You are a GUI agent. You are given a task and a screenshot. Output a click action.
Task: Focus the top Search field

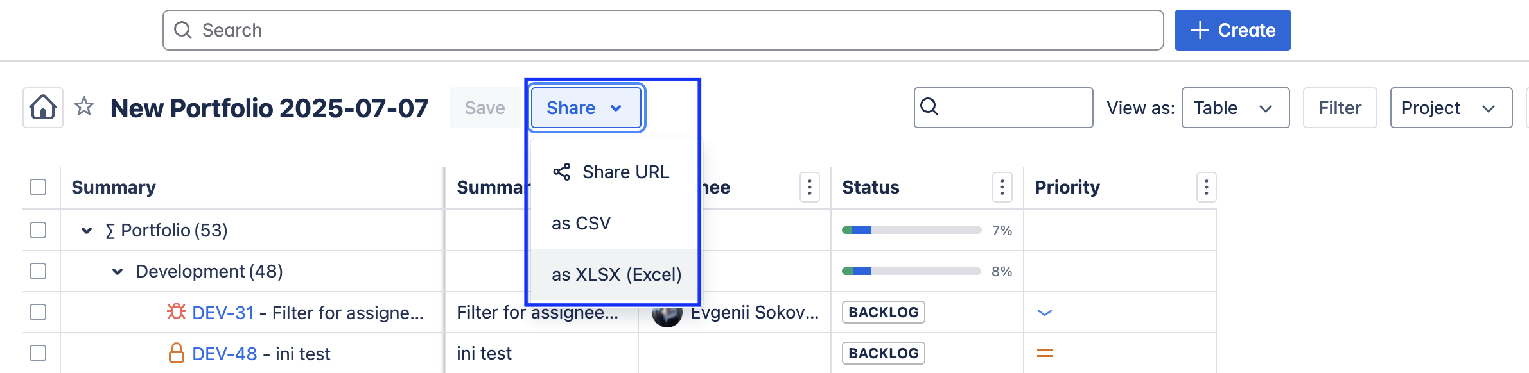coord(661,30)
